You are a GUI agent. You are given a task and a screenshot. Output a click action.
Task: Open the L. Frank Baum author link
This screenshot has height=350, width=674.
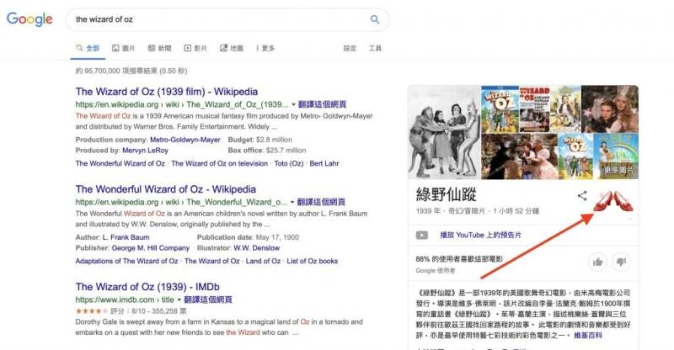126,237
